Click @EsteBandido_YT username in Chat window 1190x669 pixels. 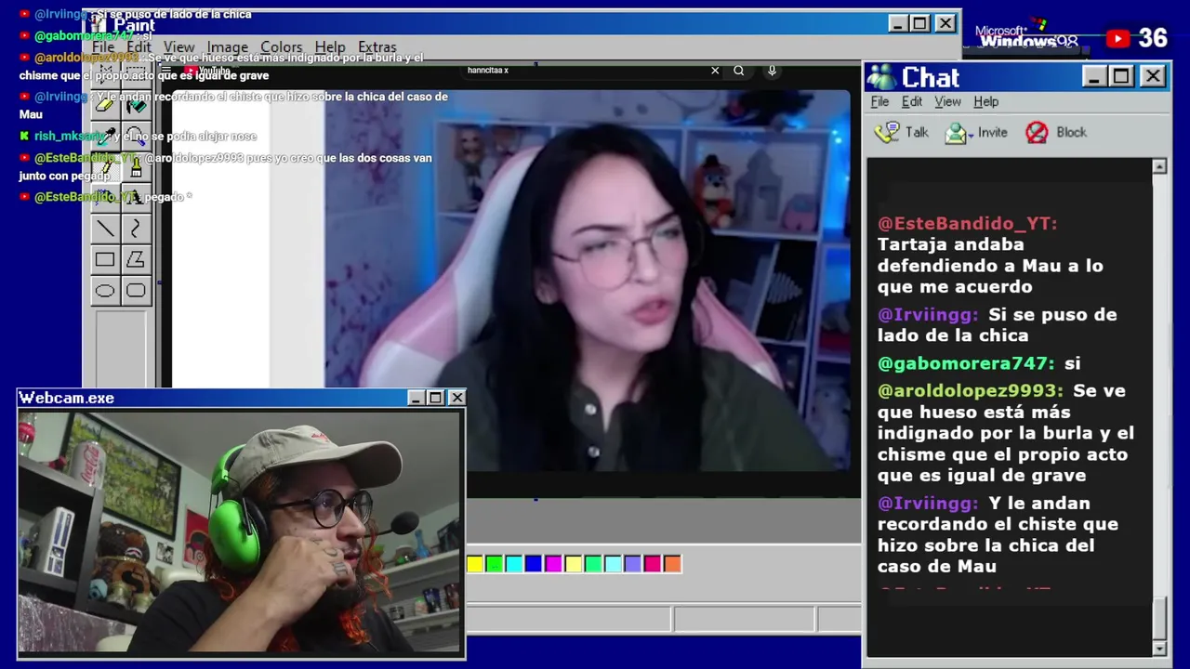click(967, 223)
